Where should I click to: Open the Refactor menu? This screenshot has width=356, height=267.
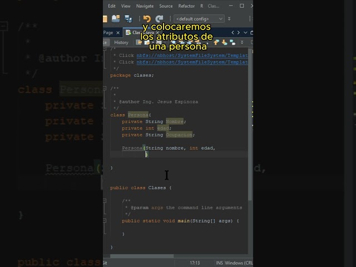pos(186,6)
